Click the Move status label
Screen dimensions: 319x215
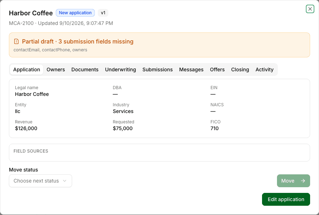coord(23,170)
